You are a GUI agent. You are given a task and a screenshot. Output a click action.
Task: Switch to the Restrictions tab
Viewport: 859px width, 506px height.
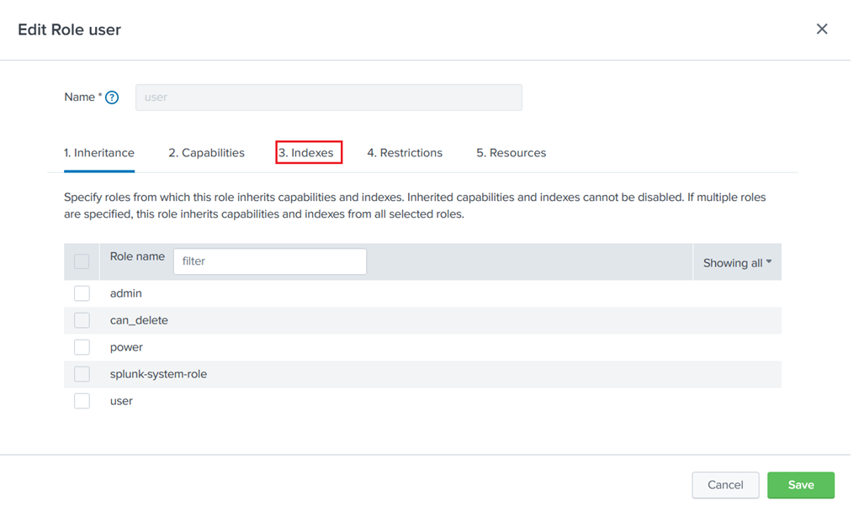tap(405, 152)
